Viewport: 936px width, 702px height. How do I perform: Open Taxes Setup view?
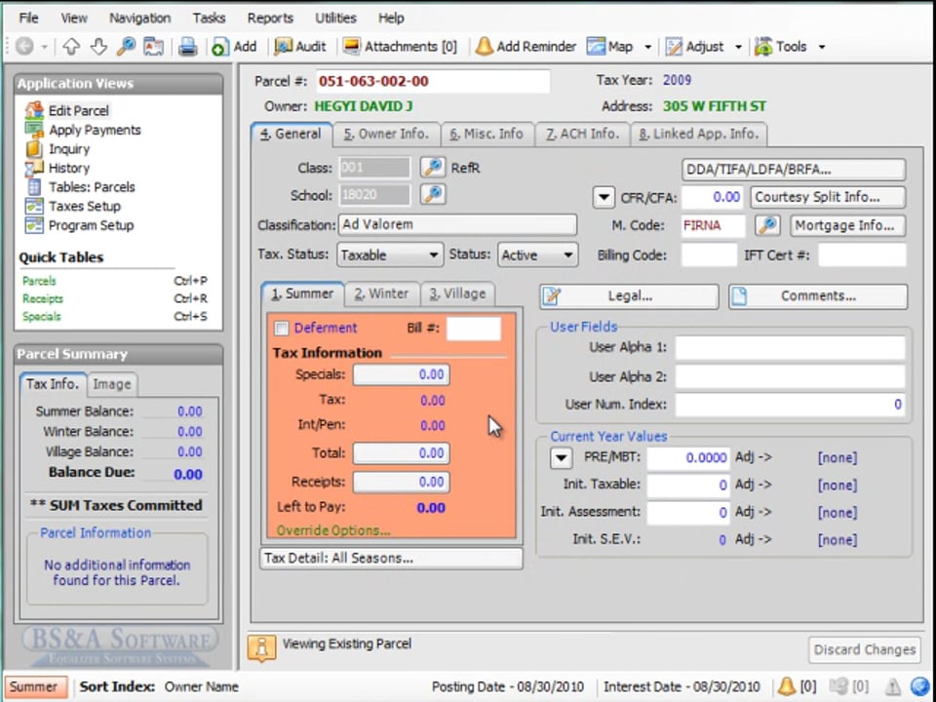click(73, 206)
